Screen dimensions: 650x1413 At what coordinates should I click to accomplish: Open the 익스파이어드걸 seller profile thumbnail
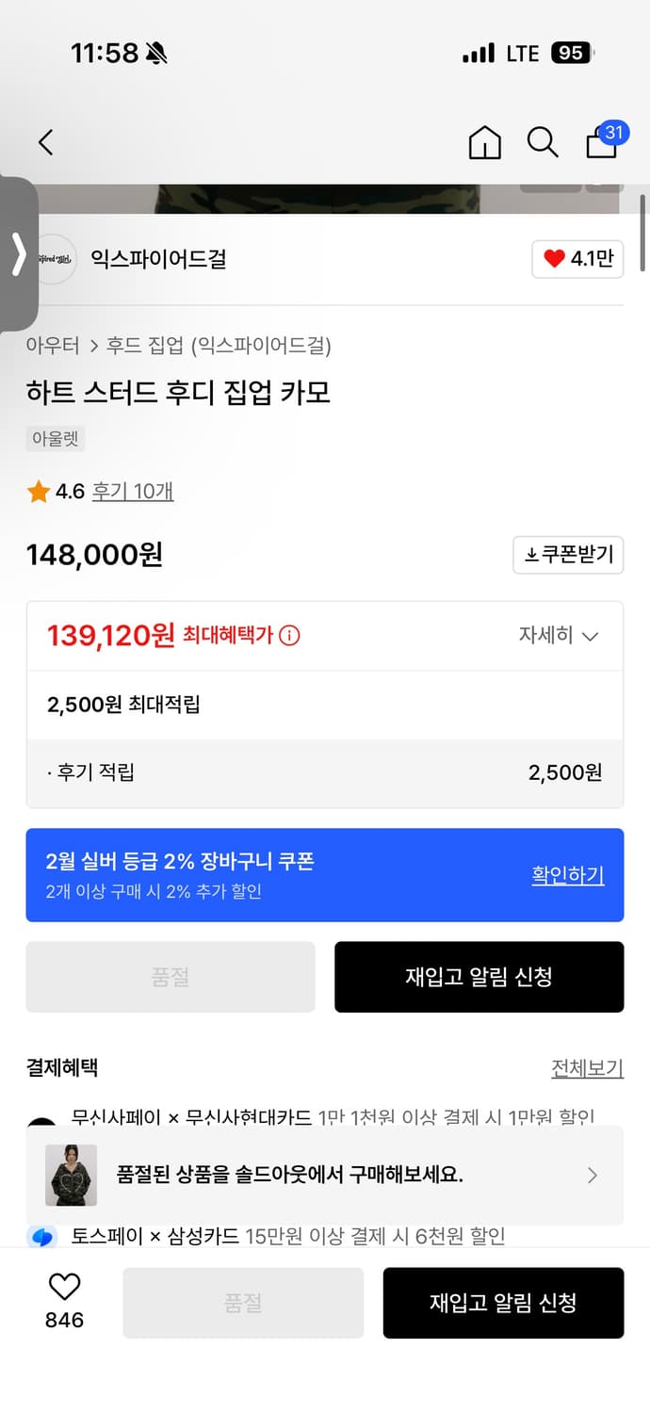click(x=53, y=259)
